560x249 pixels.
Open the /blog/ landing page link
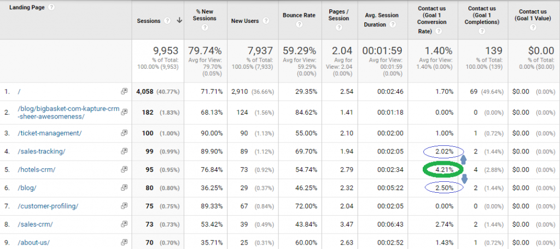pos(26,188)
